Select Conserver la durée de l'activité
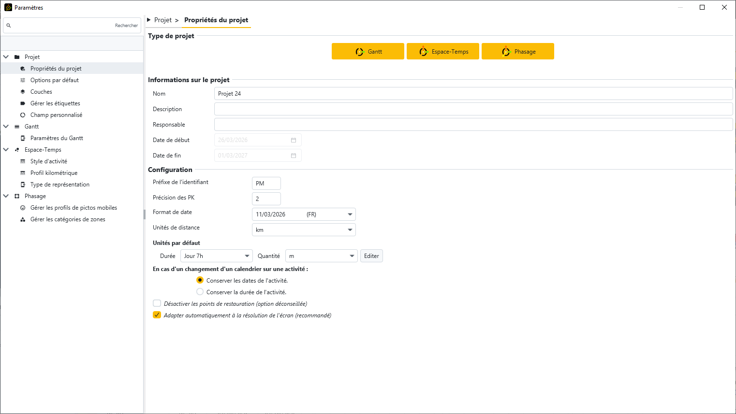 click(200, 292)
